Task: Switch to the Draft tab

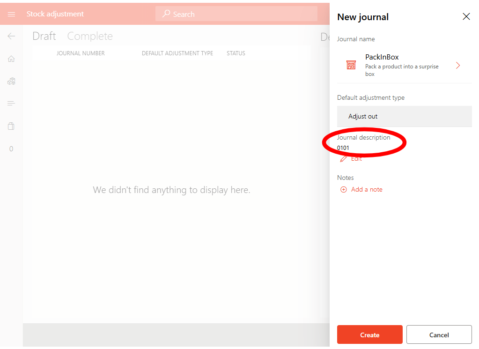Action: (44, 36)
